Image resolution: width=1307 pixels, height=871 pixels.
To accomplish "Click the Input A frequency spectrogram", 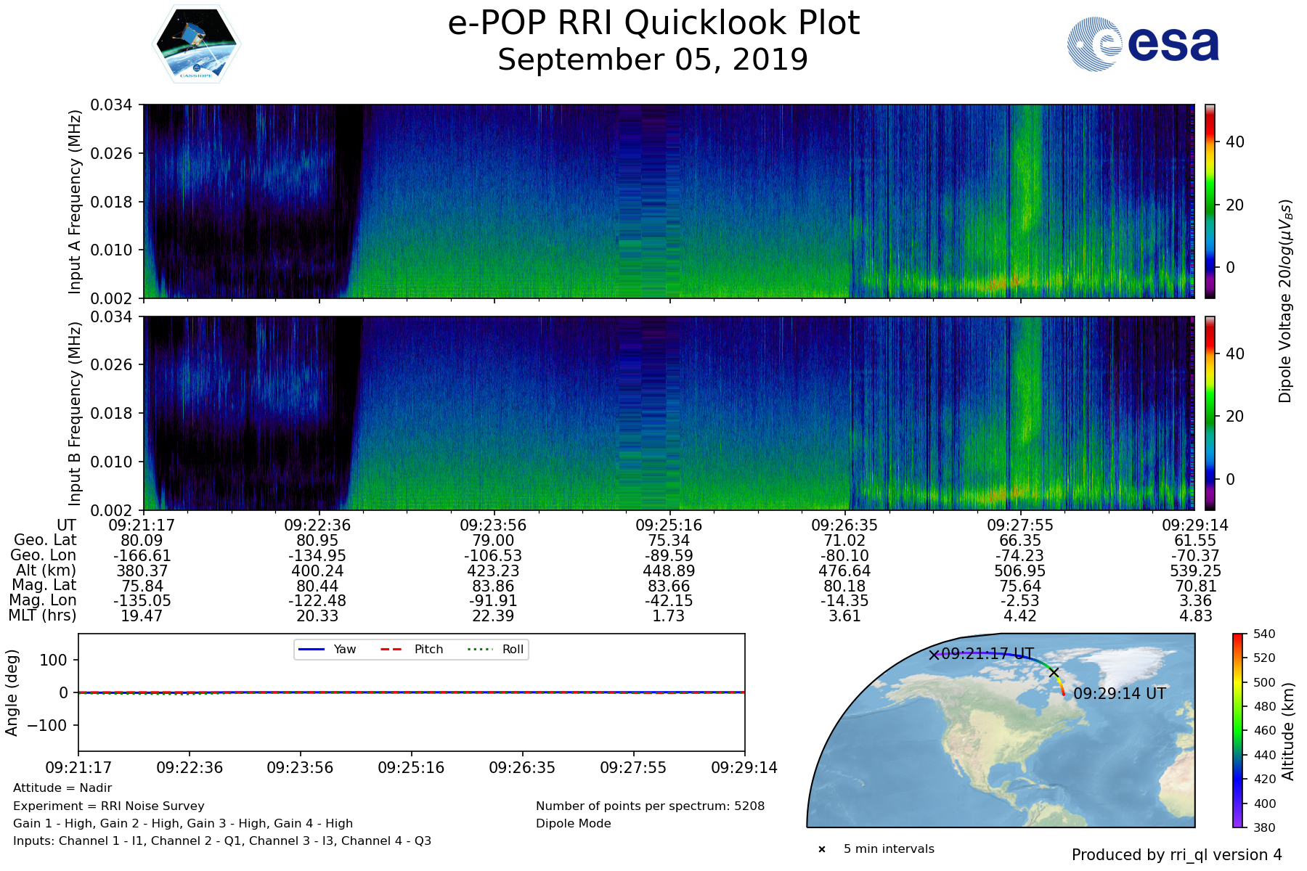I will coord(668,201).
